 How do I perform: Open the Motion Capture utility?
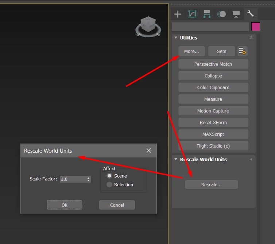click(x=213, y=111)
